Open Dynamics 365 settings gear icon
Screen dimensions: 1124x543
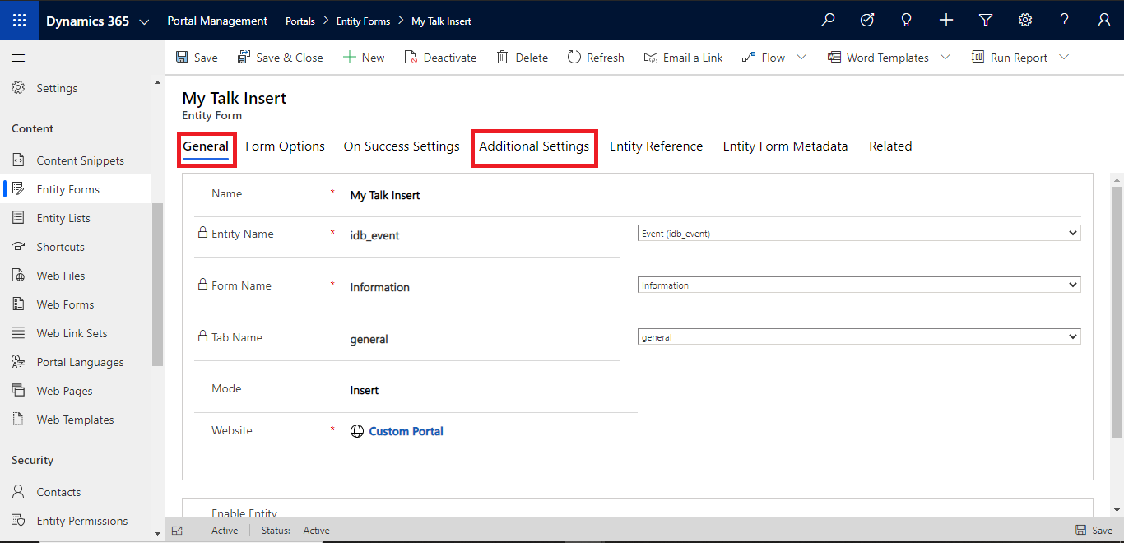click(1024, 20)
